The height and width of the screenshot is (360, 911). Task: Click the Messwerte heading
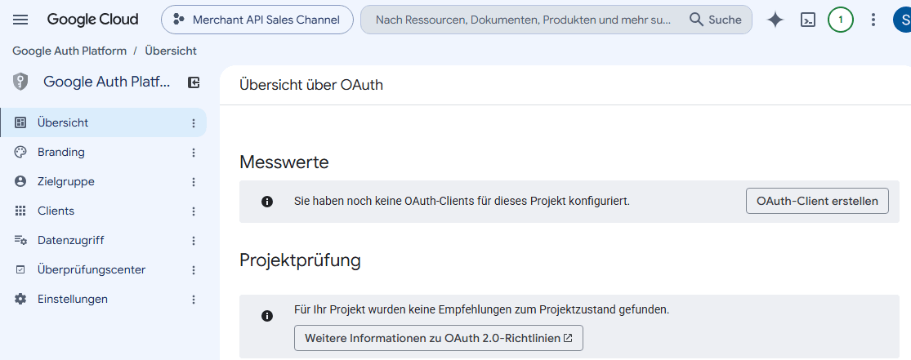click(x=284, y=162)
